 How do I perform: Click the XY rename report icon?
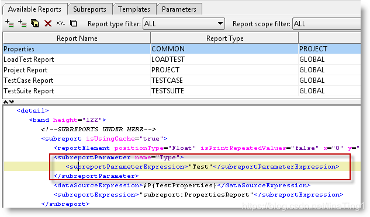(61, 23)
